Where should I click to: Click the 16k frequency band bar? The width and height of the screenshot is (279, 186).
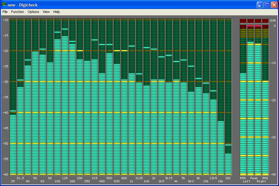(x=221, y=148)
